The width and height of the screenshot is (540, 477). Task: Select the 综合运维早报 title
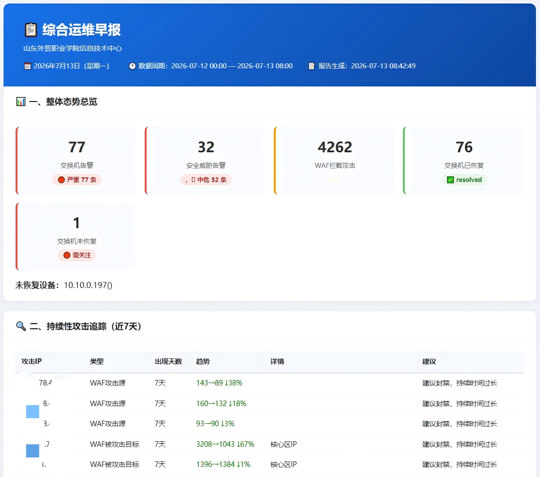[x=81, y=30]
